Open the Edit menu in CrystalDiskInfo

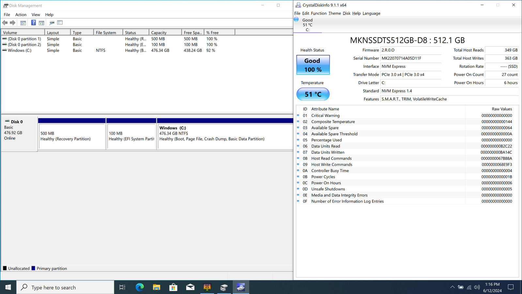click(x=305, y=13)
